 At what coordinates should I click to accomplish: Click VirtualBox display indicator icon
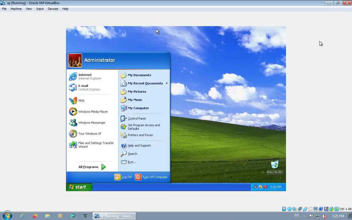click(x=315, y=209)
